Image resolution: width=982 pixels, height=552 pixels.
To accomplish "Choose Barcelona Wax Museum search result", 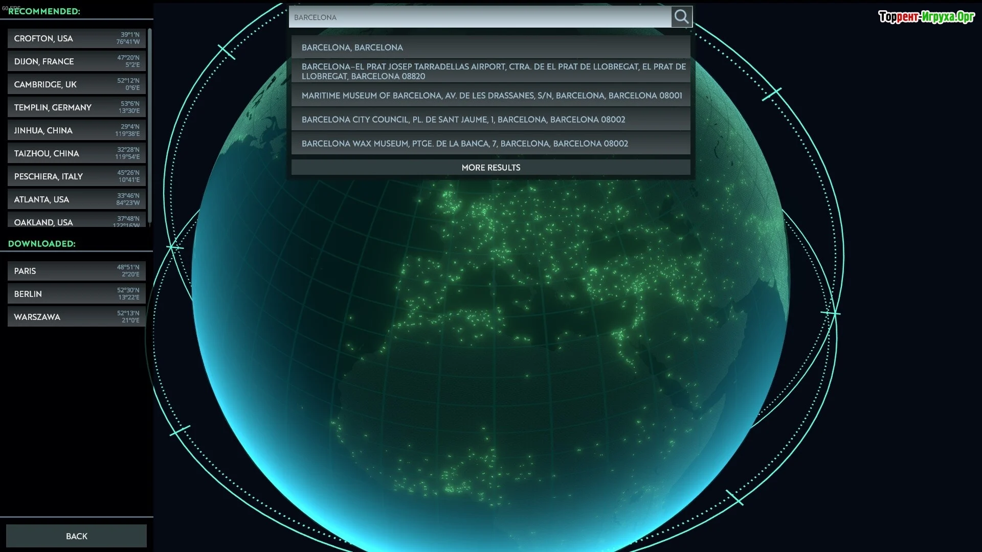I will click(x=490, y=144).
